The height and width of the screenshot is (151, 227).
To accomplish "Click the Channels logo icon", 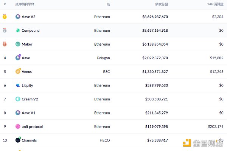I will pyautogui.click(x=18, y=140).
